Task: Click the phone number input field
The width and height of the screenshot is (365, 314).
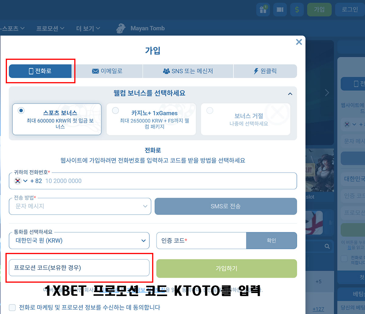Action: pos(153,181)
